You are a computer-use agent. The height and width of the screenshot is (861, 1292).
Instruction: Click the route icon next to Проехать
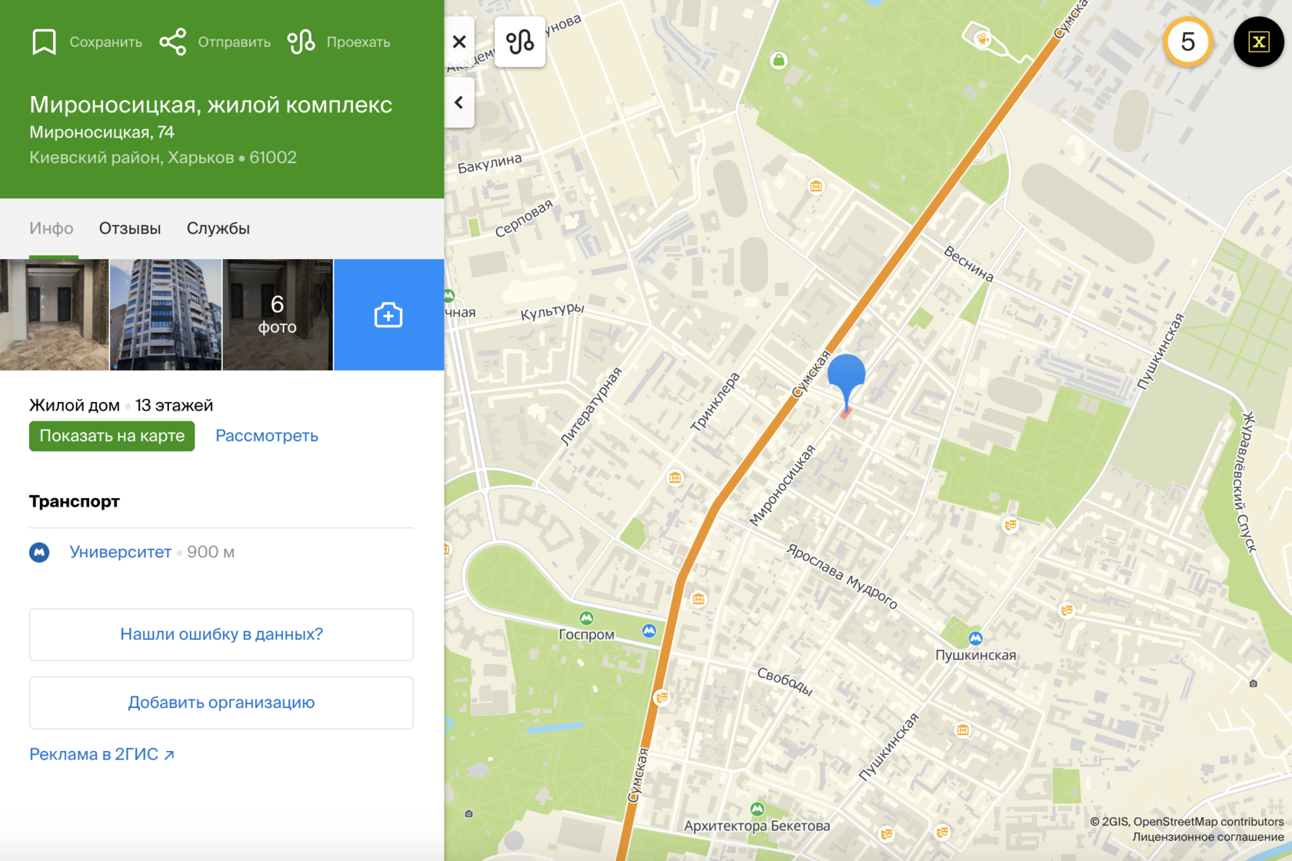click(301, 42)
